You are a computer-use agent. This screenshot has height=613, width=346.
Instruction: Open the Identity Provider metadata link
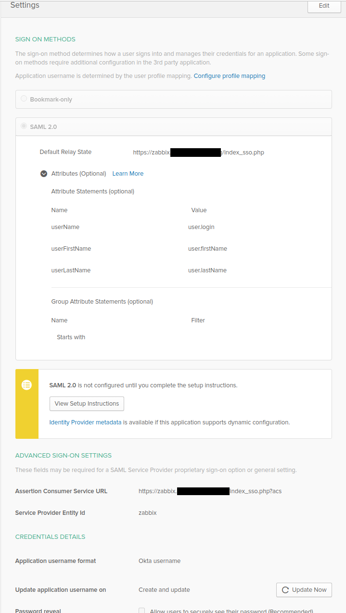pyautogui.click(x=85, y=422)
